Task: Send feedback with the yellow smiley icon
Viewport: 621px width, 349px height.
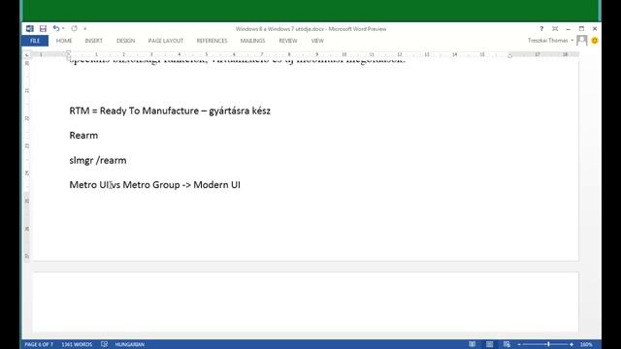Action: [x=595, y=41]
